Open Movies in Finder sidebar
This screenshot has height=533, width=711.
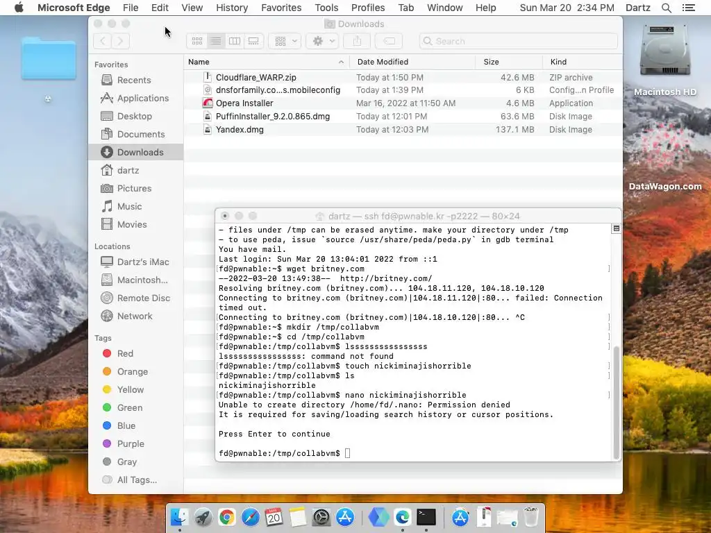[135, 225]
